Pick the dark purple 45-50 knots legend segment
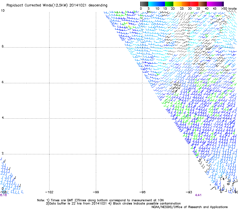This screenshot has height=209, width=238. (x=219, y=4)
